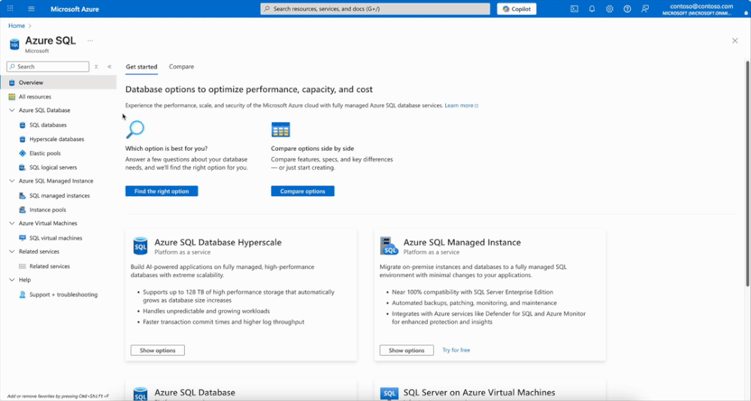Collapse the Help group chevron
The image size is (751, 401).
12,280
